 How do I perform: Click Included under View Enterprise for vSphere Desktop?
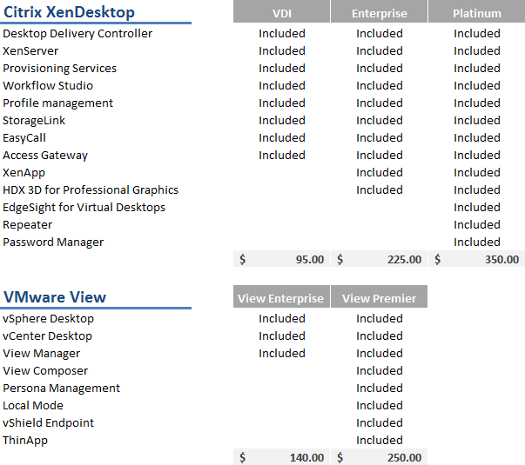[282, 319]
